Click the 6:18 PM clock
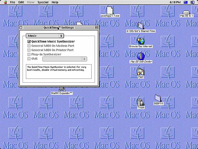The image size is (198, 149). pyautogui.click(x=175, y=2)
